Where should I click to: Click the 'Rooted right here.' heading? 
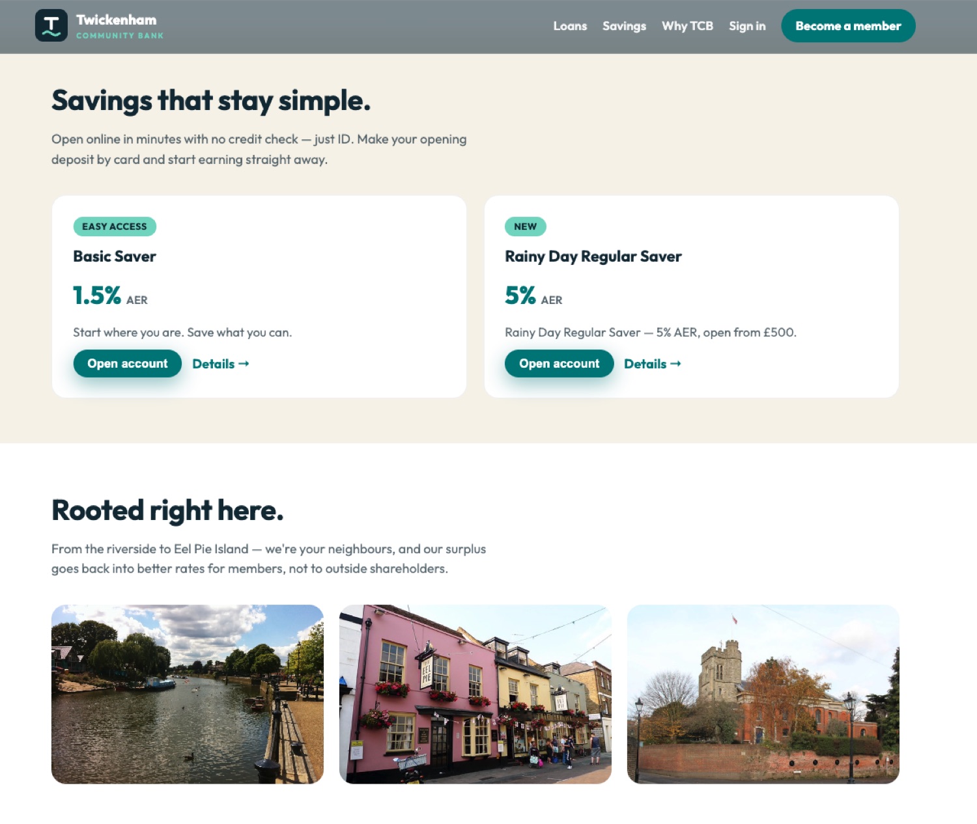[167, 511]
